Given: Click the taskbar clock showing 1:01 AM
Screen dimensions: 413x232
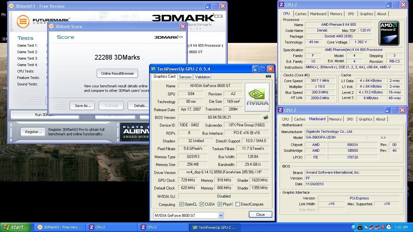Looking at the screenshot, I should click(401, 227).
